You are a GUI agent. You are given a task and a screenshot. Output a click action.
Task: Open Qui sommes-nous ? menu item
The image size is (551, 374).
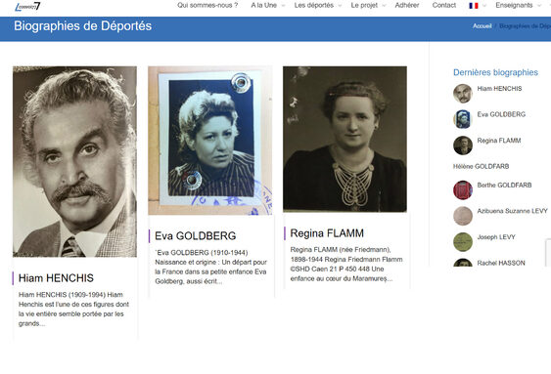pyautogui.click(x=207, y=5)
